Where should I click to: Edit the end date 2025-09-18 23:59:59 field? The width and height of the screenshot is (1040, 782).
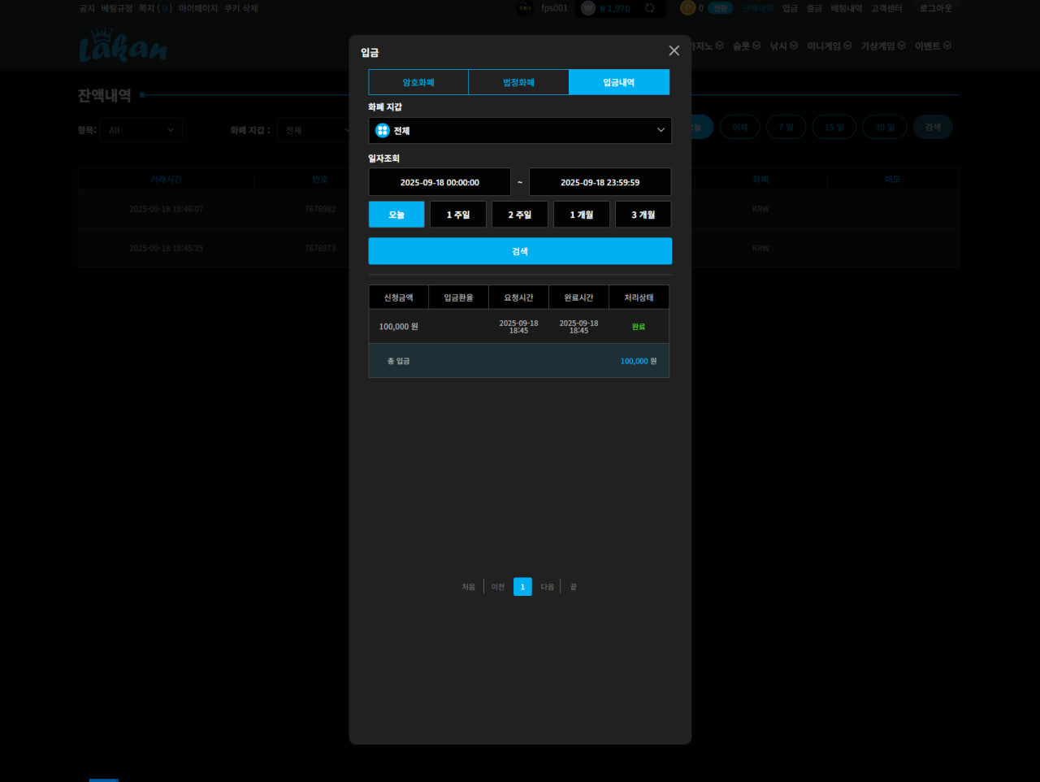point(600,182)
